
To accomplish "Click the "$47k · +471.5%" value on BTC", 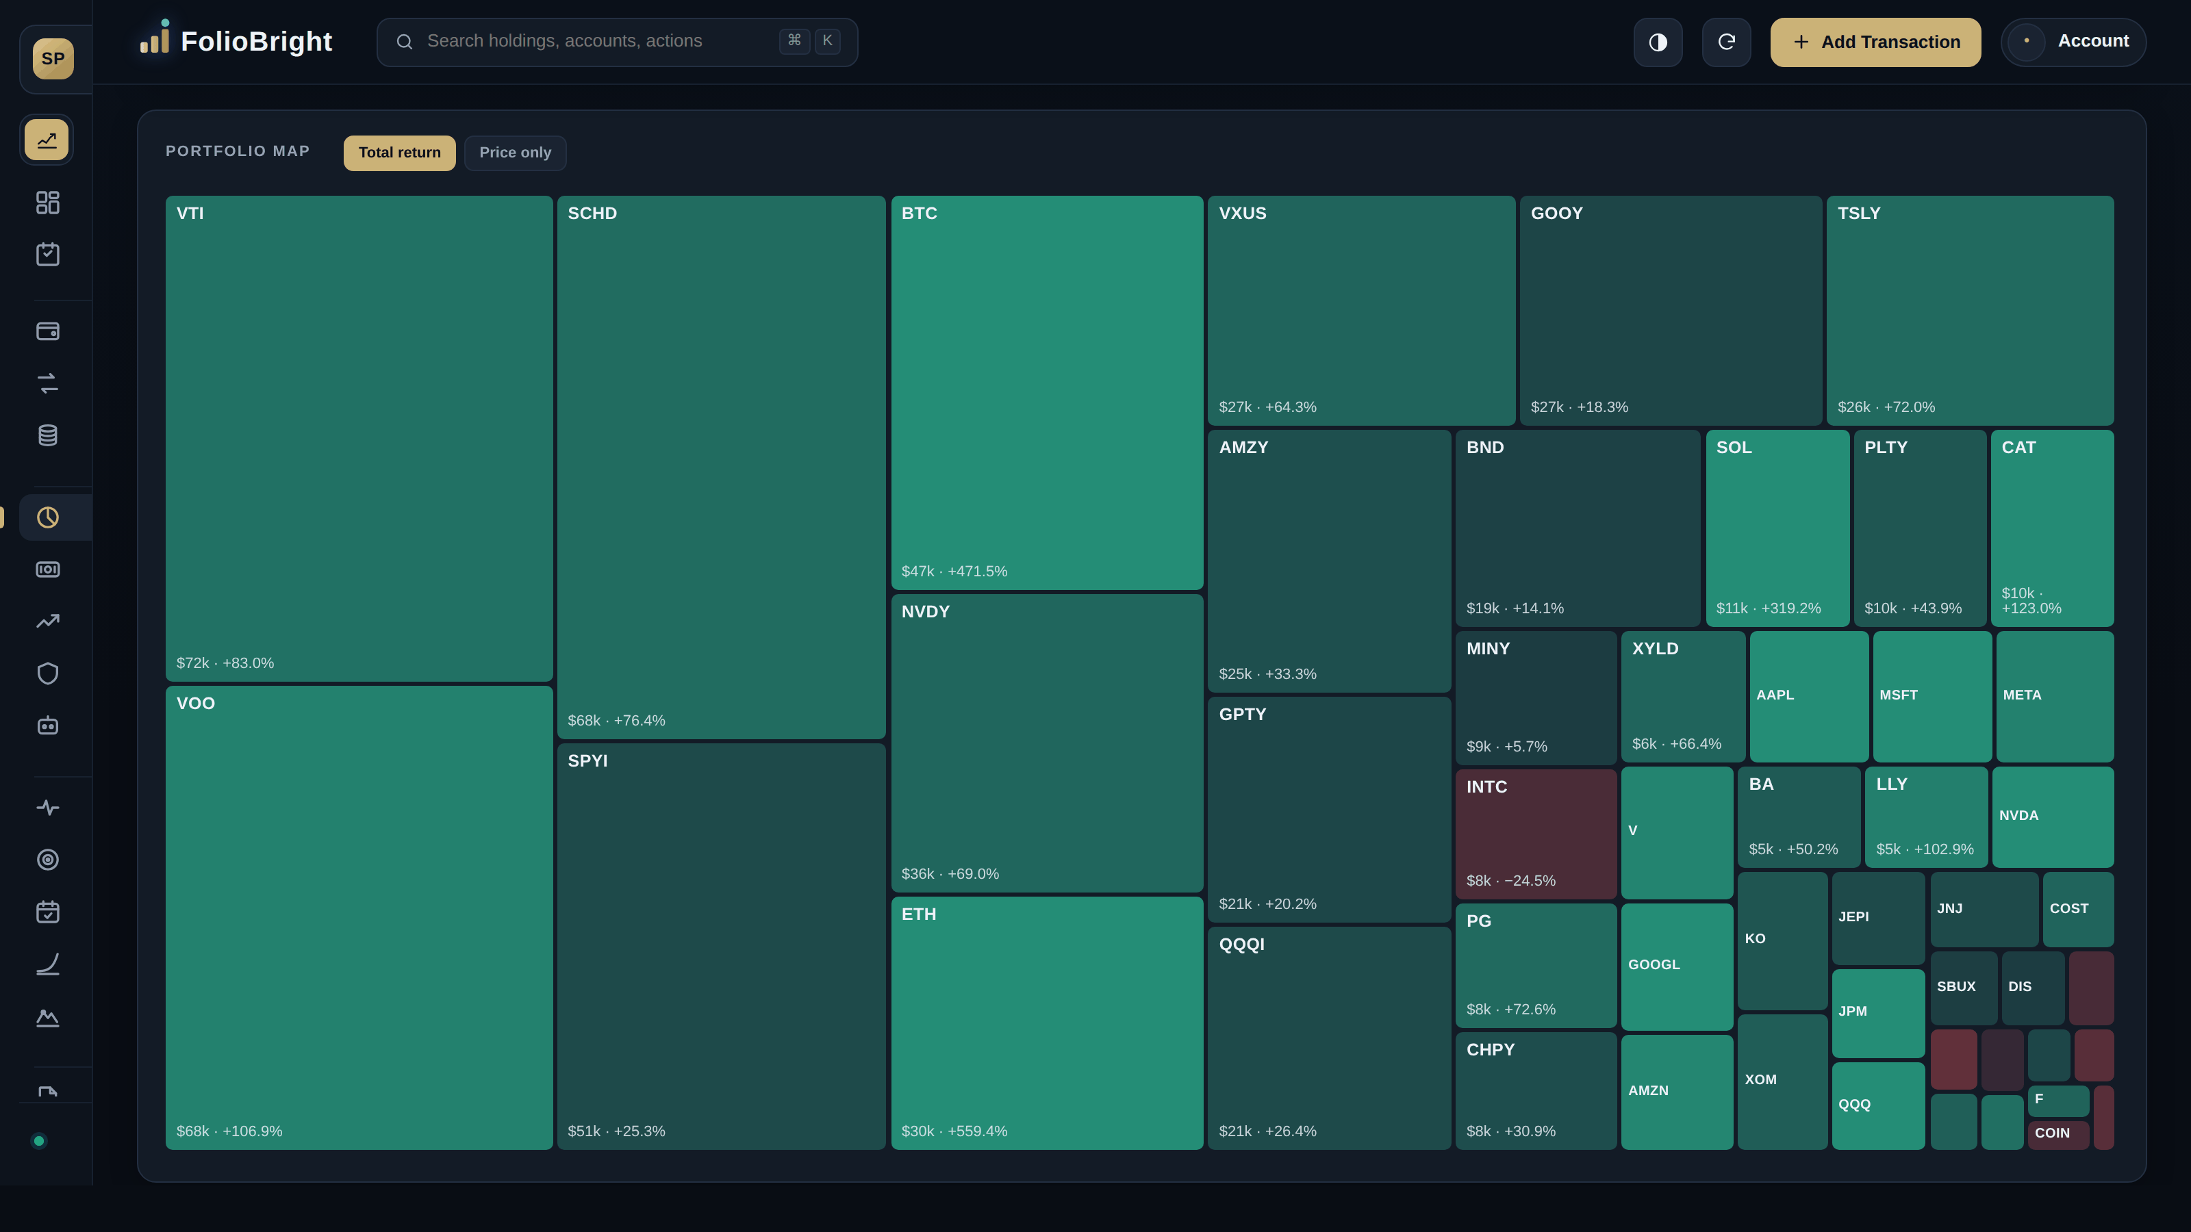I will 954,572.
